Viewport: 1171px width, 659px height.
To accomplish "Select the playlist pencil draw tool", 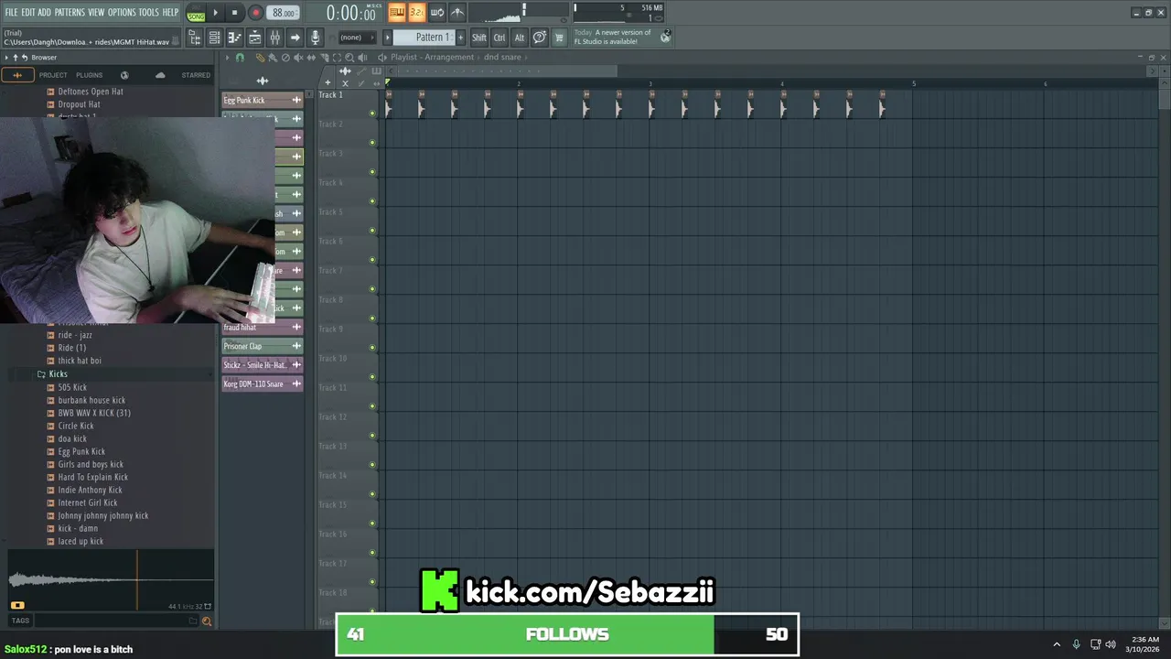I will [x=260, y=58].
